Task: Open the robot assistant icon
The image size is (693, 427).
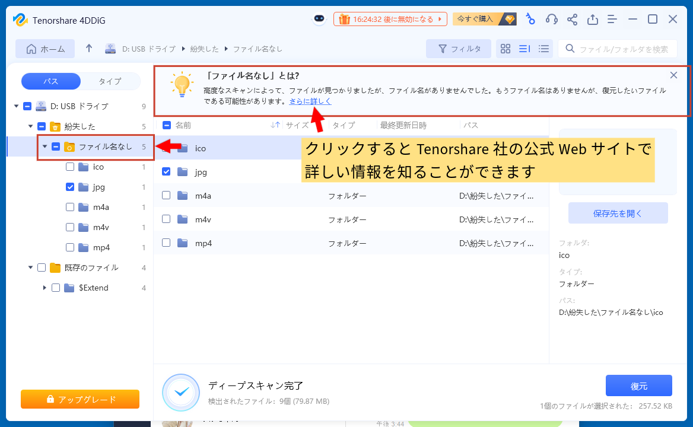Action: click(x=319, y=19)
